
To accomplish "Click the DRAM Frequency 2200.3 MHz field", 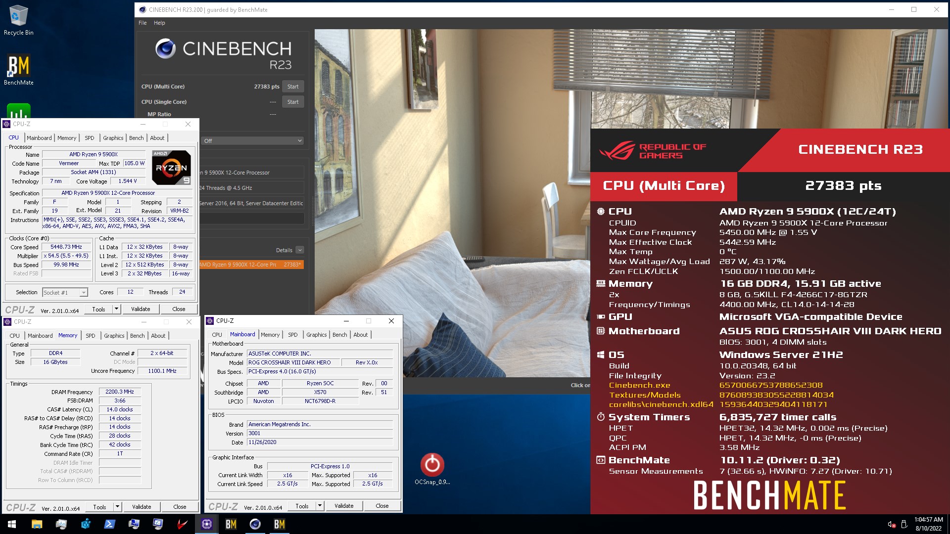I will [120, 392].
